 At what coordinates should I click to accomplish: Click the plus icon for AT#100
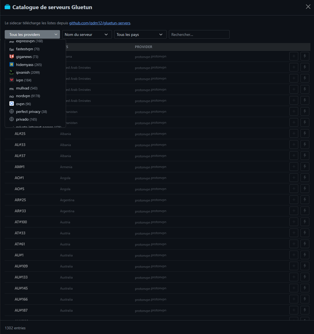(294, 222)
